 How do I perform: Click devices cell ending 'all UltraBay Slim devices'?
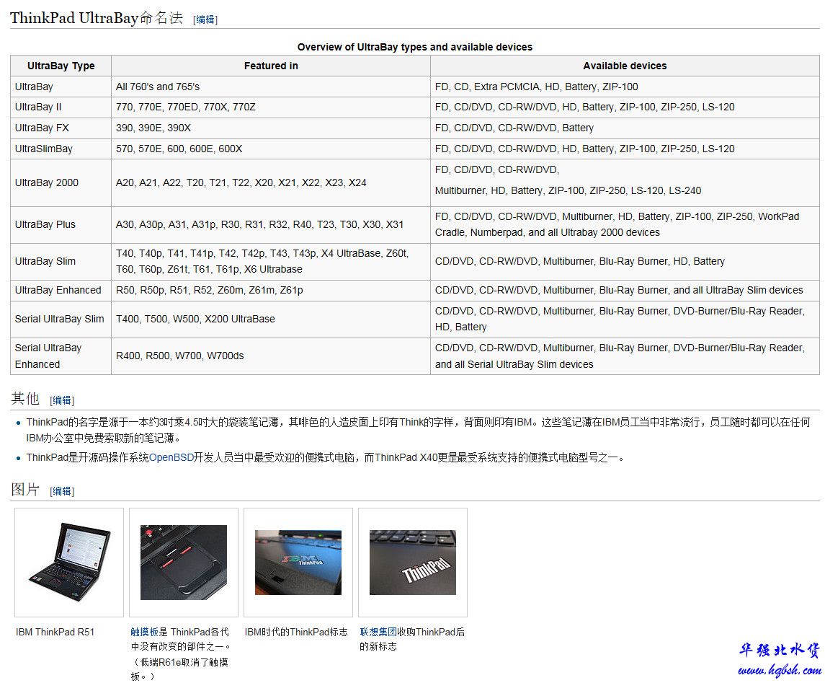click(625, 290)
